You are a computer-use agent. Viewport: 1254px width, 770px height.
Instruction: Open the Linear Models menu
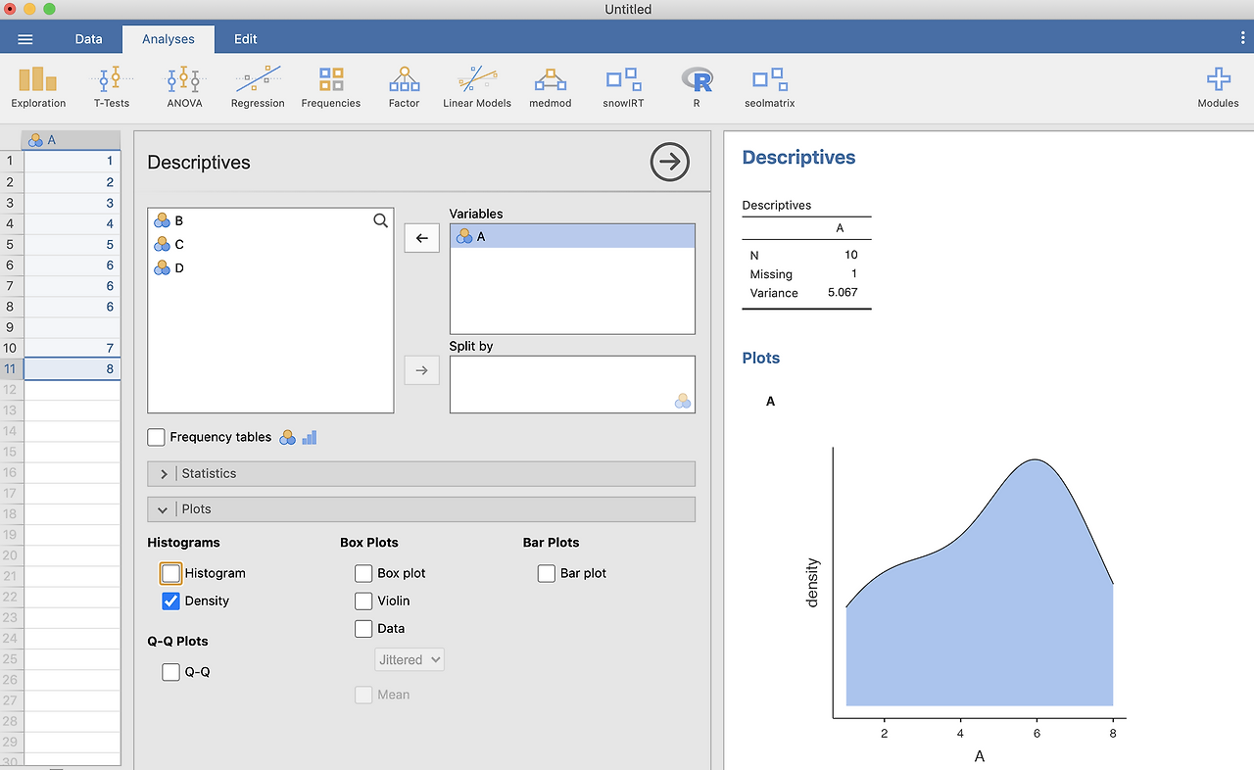click(477, 87)
